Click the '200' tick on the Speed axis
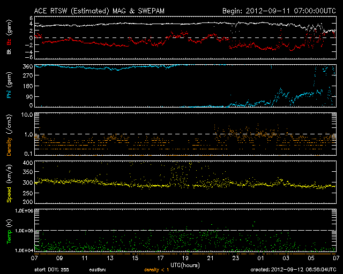This screenshot has height=274, width=343. coord(28,202)
